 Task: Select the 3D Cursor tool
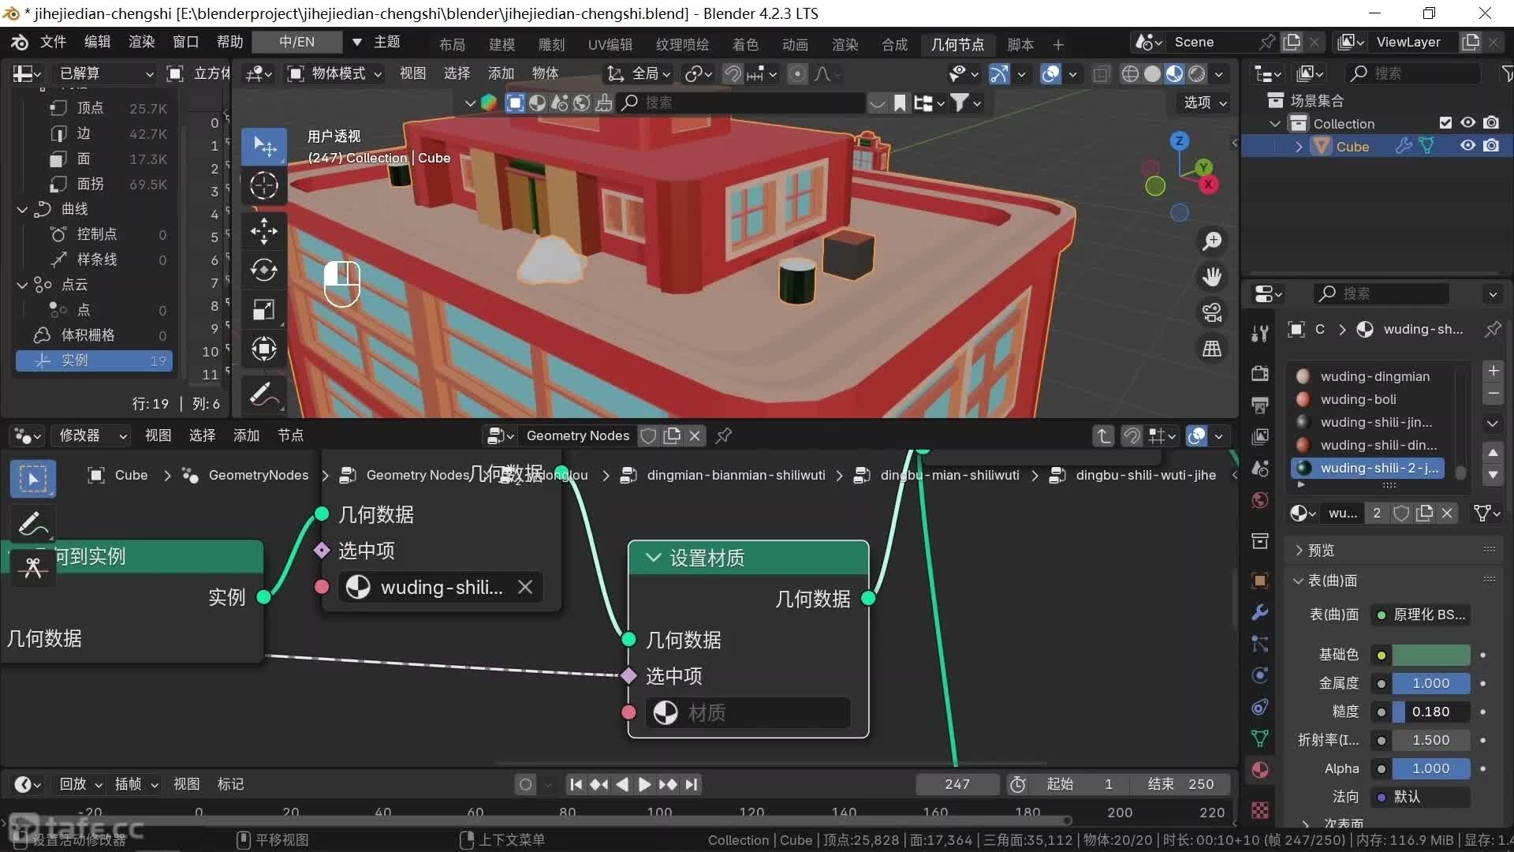263,186
